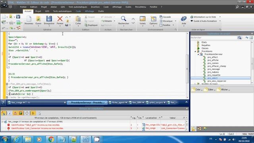254x143 pixels.
Task: Open the Volets panel icon
Action: click(142, 19)
